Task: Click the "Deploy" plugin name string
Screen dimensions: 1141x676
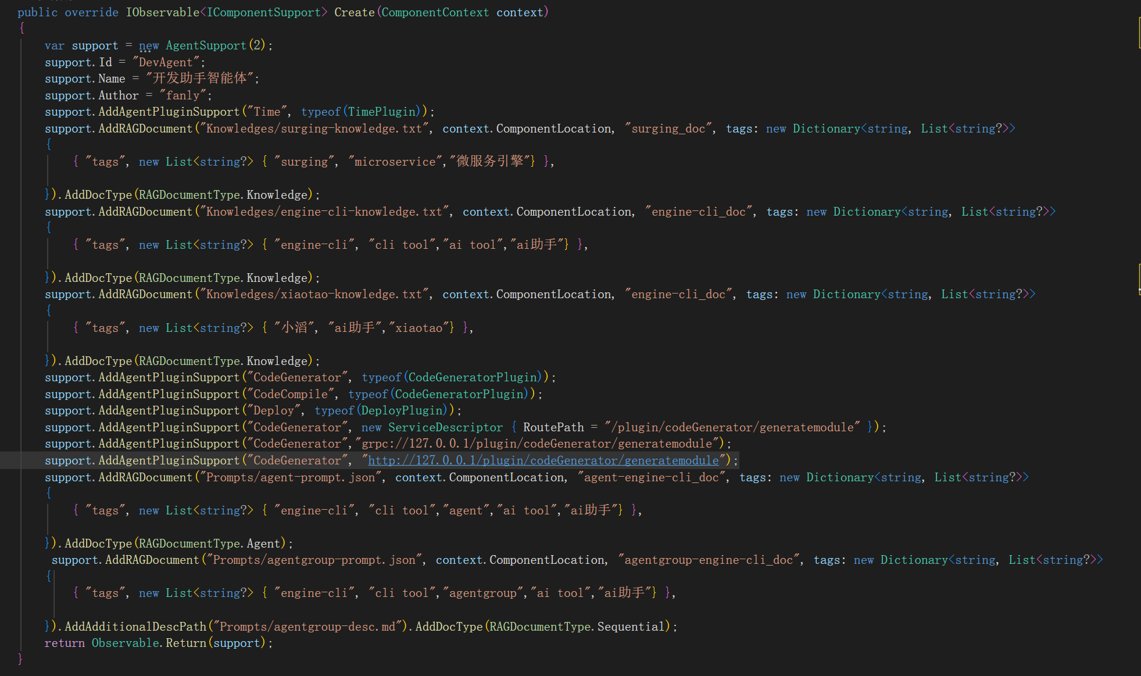Action: coord(274,410)
